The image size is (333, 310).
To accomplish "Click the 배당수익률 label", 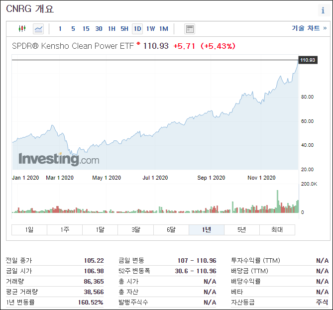I will pos(246,282).
